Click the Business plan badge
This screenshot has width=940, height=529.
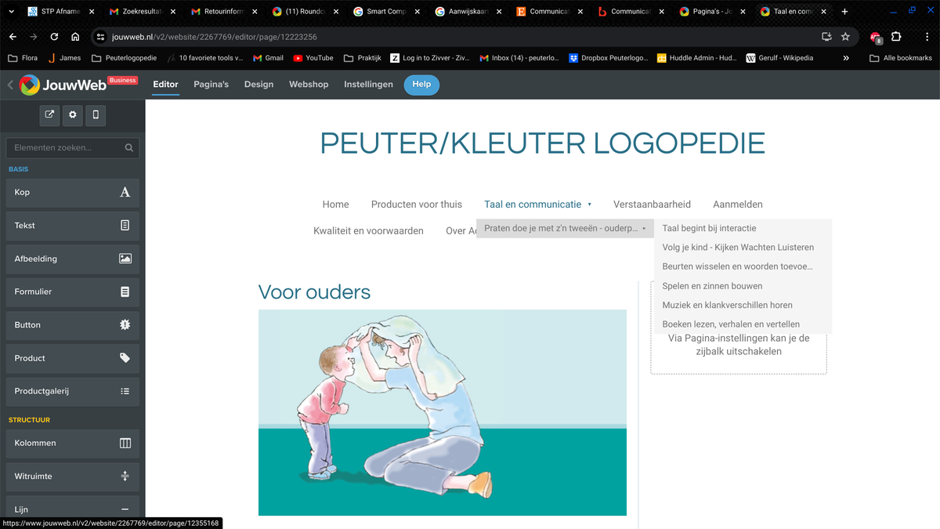[123, 80]
